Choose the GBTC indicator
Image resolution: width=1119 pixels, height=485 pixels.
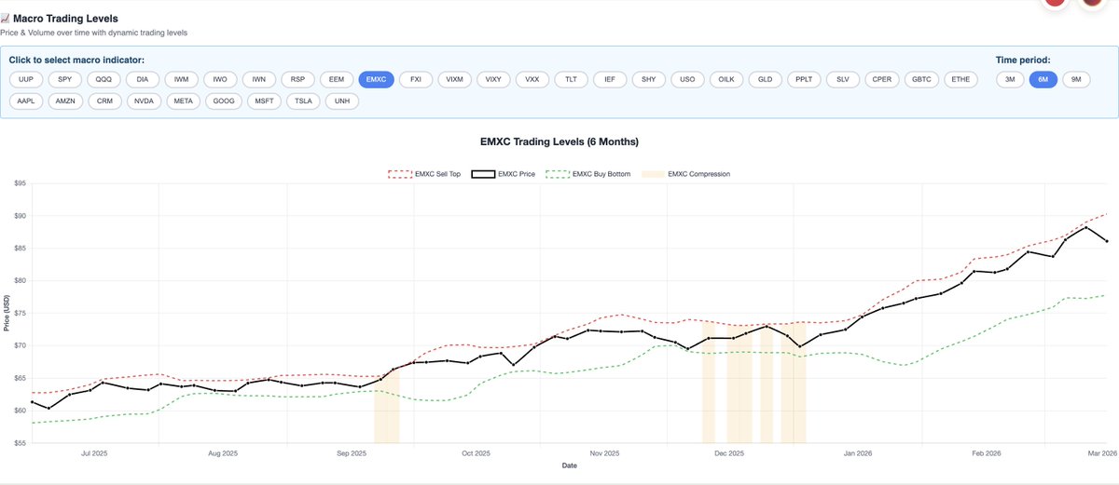(922, 79)
